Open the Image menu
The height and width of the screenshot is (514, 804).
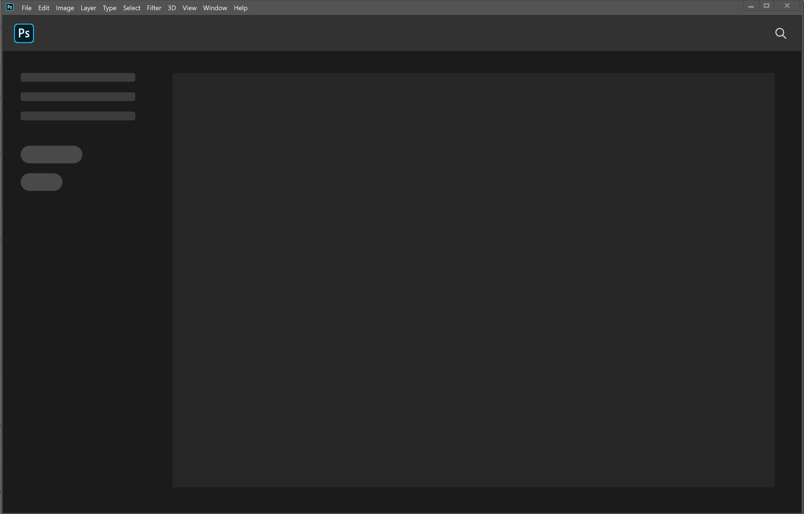[65, 8]
